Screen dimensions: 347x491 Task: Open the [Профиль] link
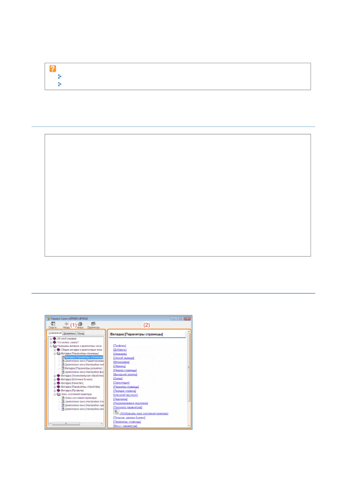120,346
